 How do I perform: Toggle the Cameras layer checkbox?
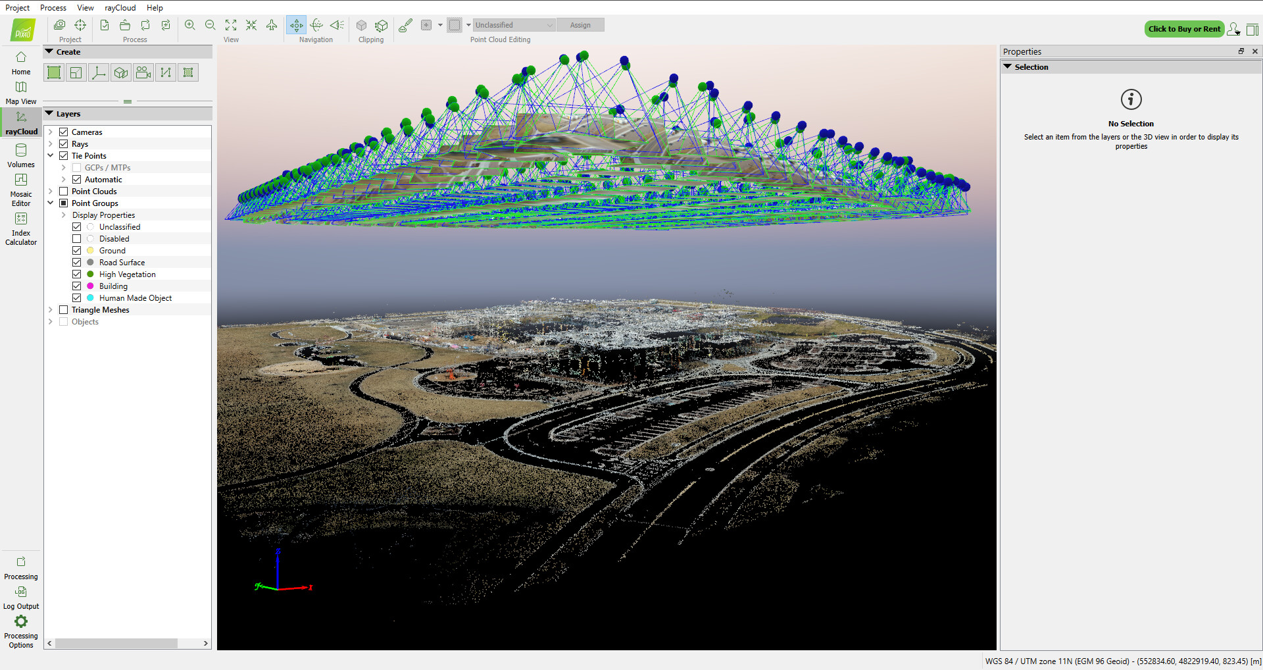(64, 132)
